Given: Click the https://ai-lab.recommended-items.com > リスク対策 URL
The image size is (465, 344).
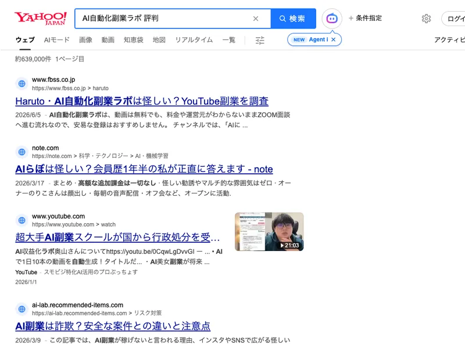Looking at the screenshot, I should (x=96, y=313).
